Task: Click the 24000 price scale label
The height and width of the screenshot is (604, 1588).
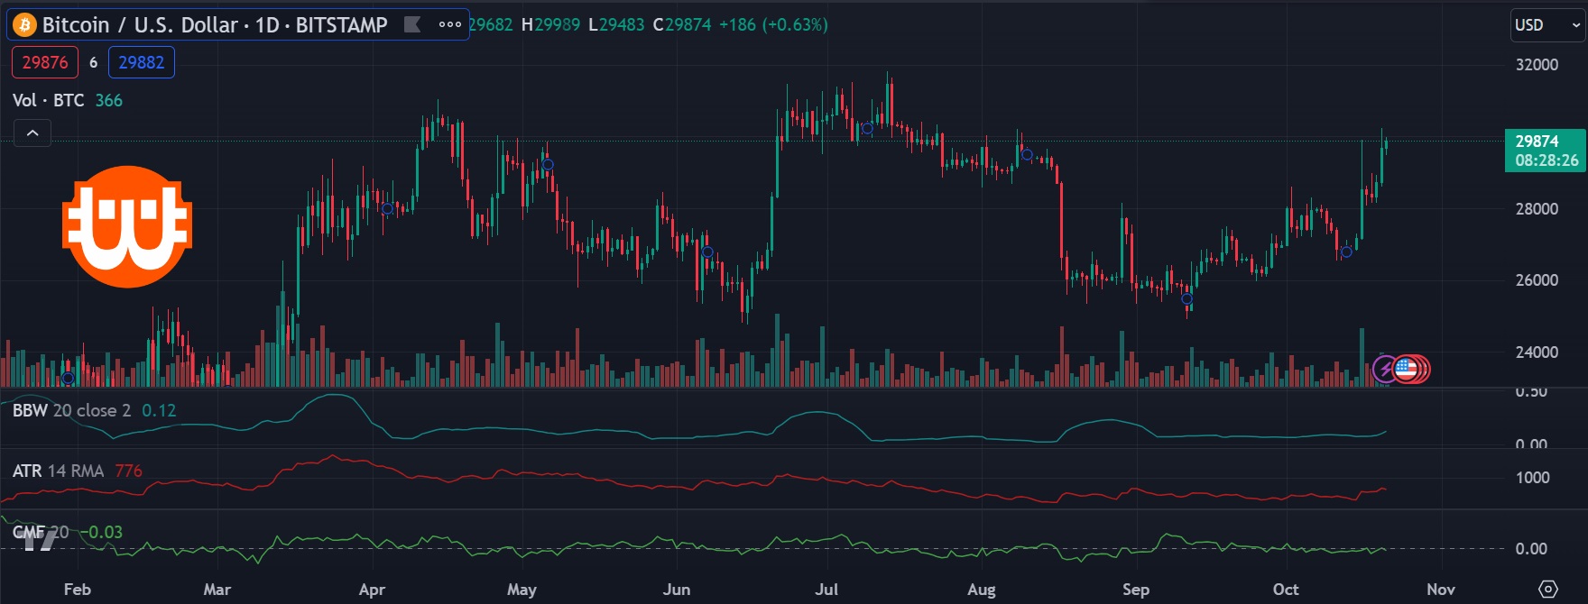Action: pos(1537,352)
